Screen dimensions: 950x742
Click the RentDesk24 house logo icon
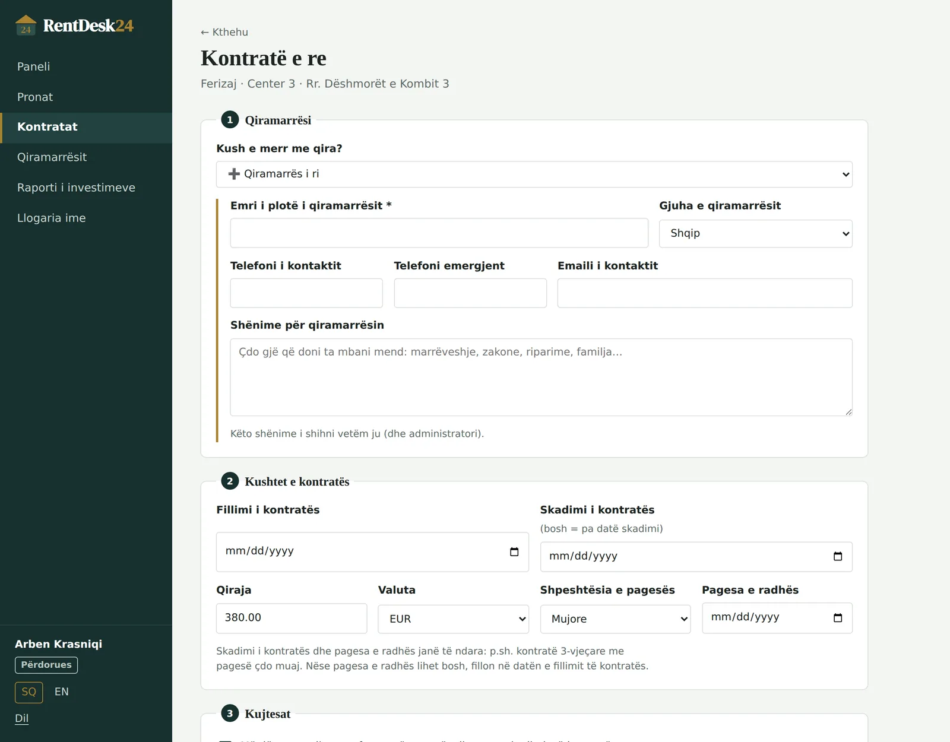point(26,26)
